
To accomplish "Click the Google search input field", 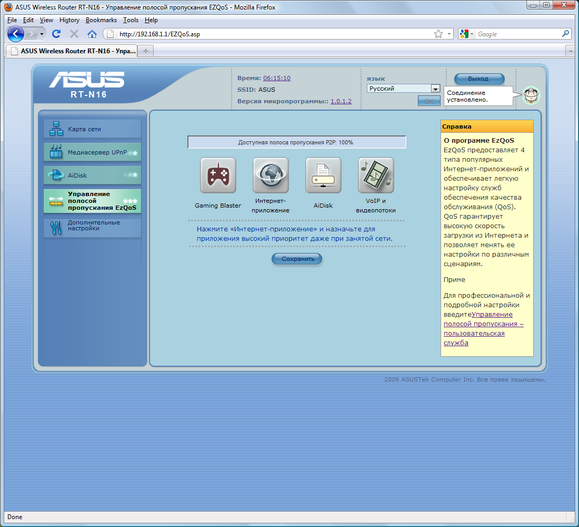I will tap(518, 34).
